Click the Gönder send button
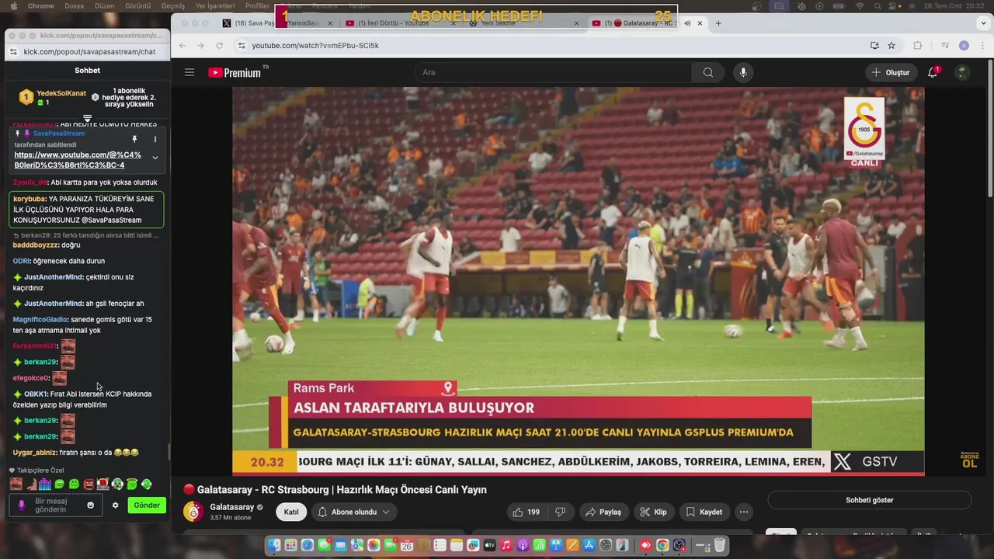 click(x=147, y=505)
